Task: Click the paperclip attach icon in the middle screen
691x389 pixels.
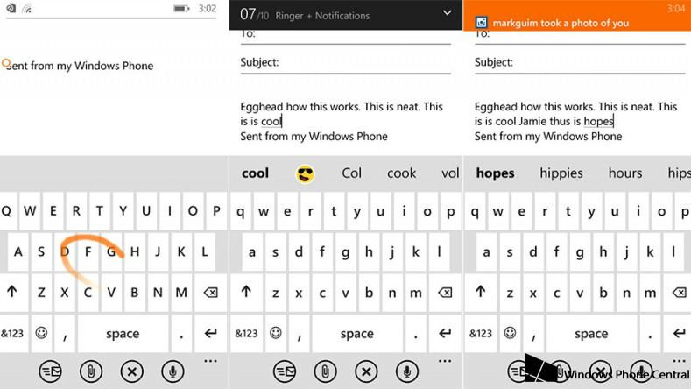Action: pos(326,371)
